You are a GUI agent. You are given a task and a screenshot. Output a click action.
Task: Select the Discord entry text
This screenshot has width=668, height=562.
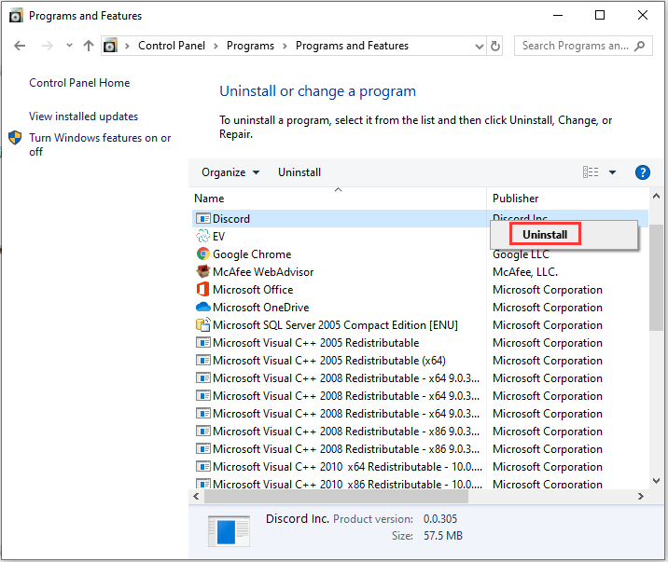[230, 219]
